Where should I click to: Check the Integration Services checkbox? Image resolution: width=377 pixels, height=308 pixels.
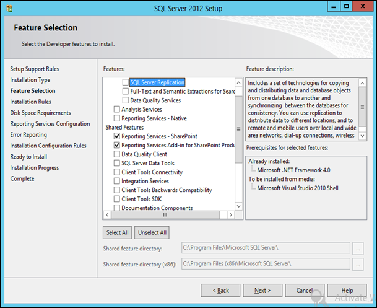click(x=116, y=181)
